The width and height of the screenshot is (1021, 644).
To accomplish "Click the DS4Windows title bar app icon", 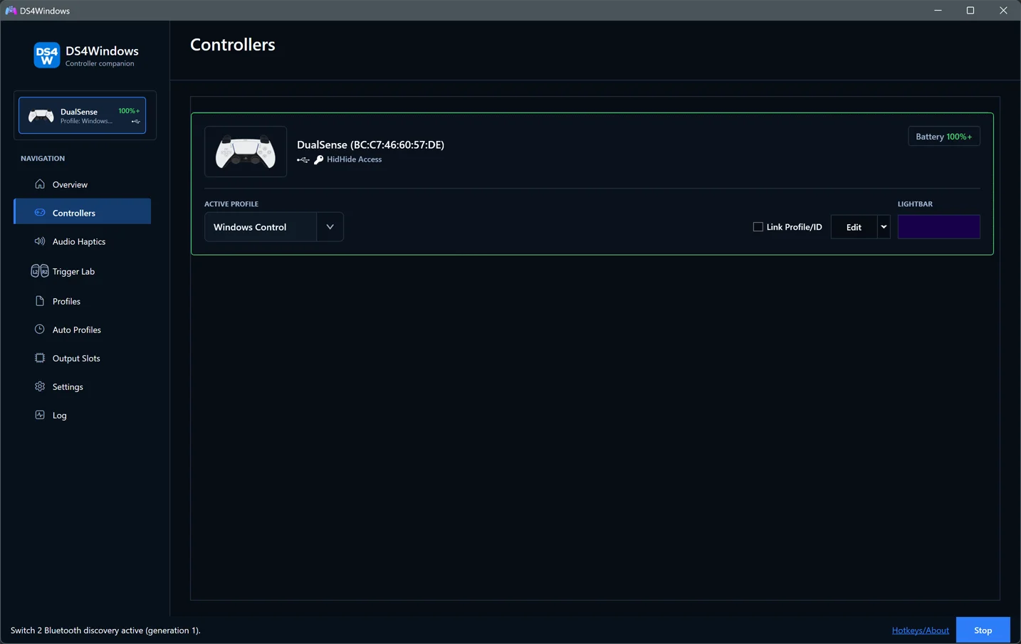I will [x=11, y=11].
